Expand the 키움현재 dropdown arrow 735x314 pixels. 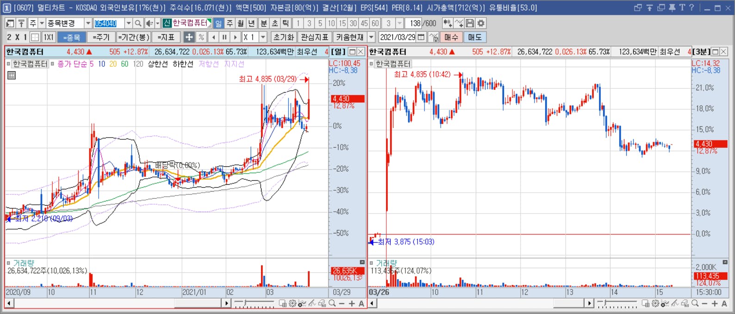pos(371,37)
